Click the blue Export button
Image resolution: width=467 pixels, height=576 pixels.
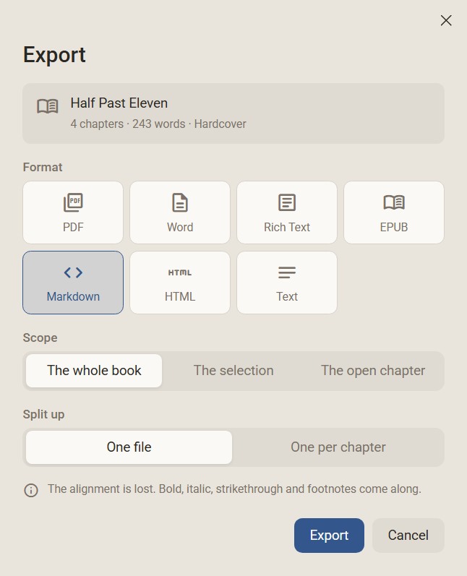click(329, 536)
